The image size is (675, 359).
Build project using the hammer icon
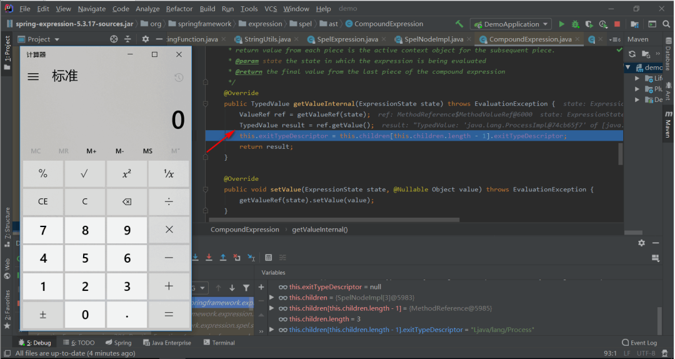tap(459, 24)
